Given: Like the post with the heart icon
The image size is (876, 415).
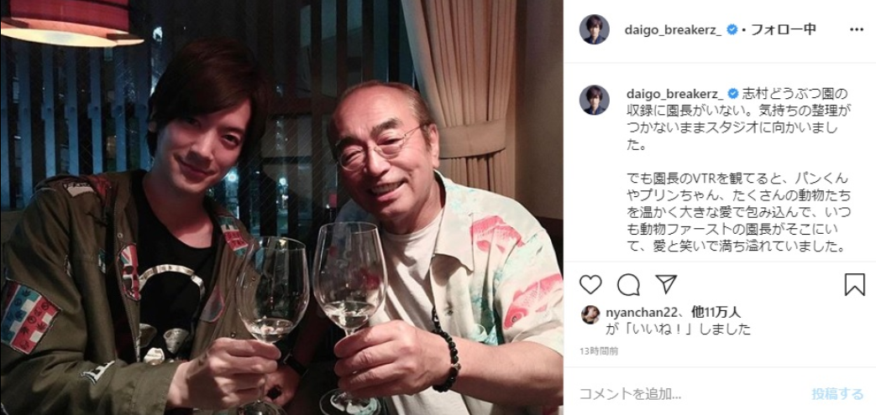Looking at the screenshot, I should [x=590, y=284].
